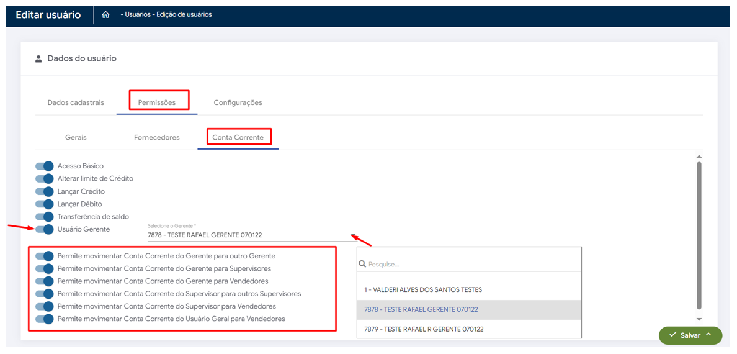Click the permissions list vertical scrollbar
This screenshot has height=354, width=737.
tap(699, 236)
